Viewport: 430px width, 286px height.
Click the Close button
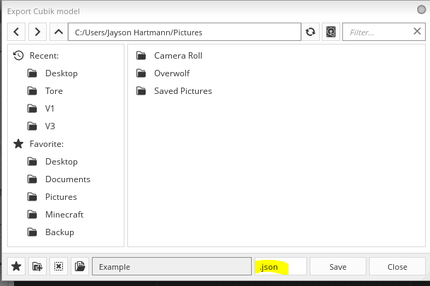click(x=397, y=266)
